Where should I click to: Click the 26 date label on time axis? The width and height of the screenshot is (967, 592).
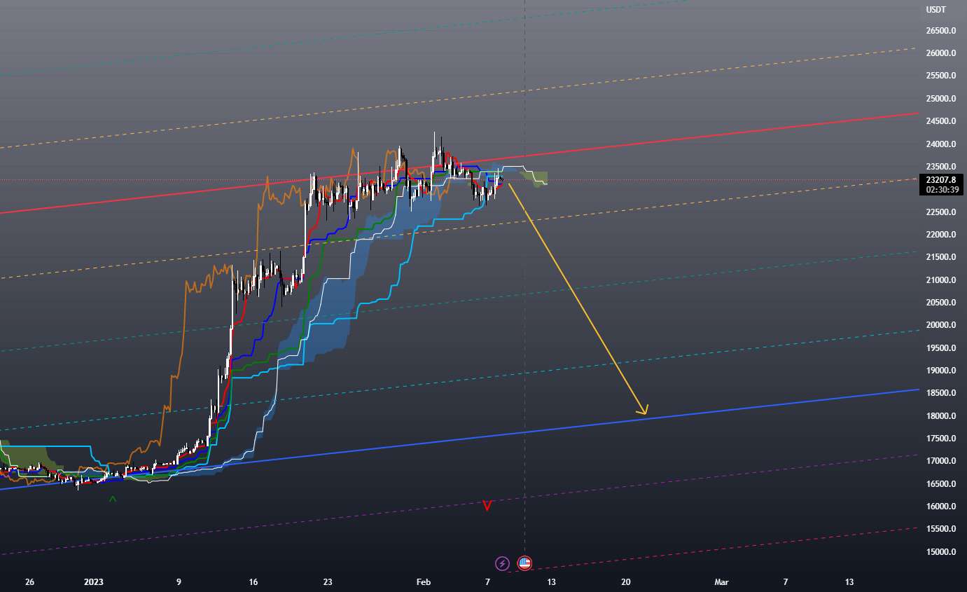(x=29, y=582)
